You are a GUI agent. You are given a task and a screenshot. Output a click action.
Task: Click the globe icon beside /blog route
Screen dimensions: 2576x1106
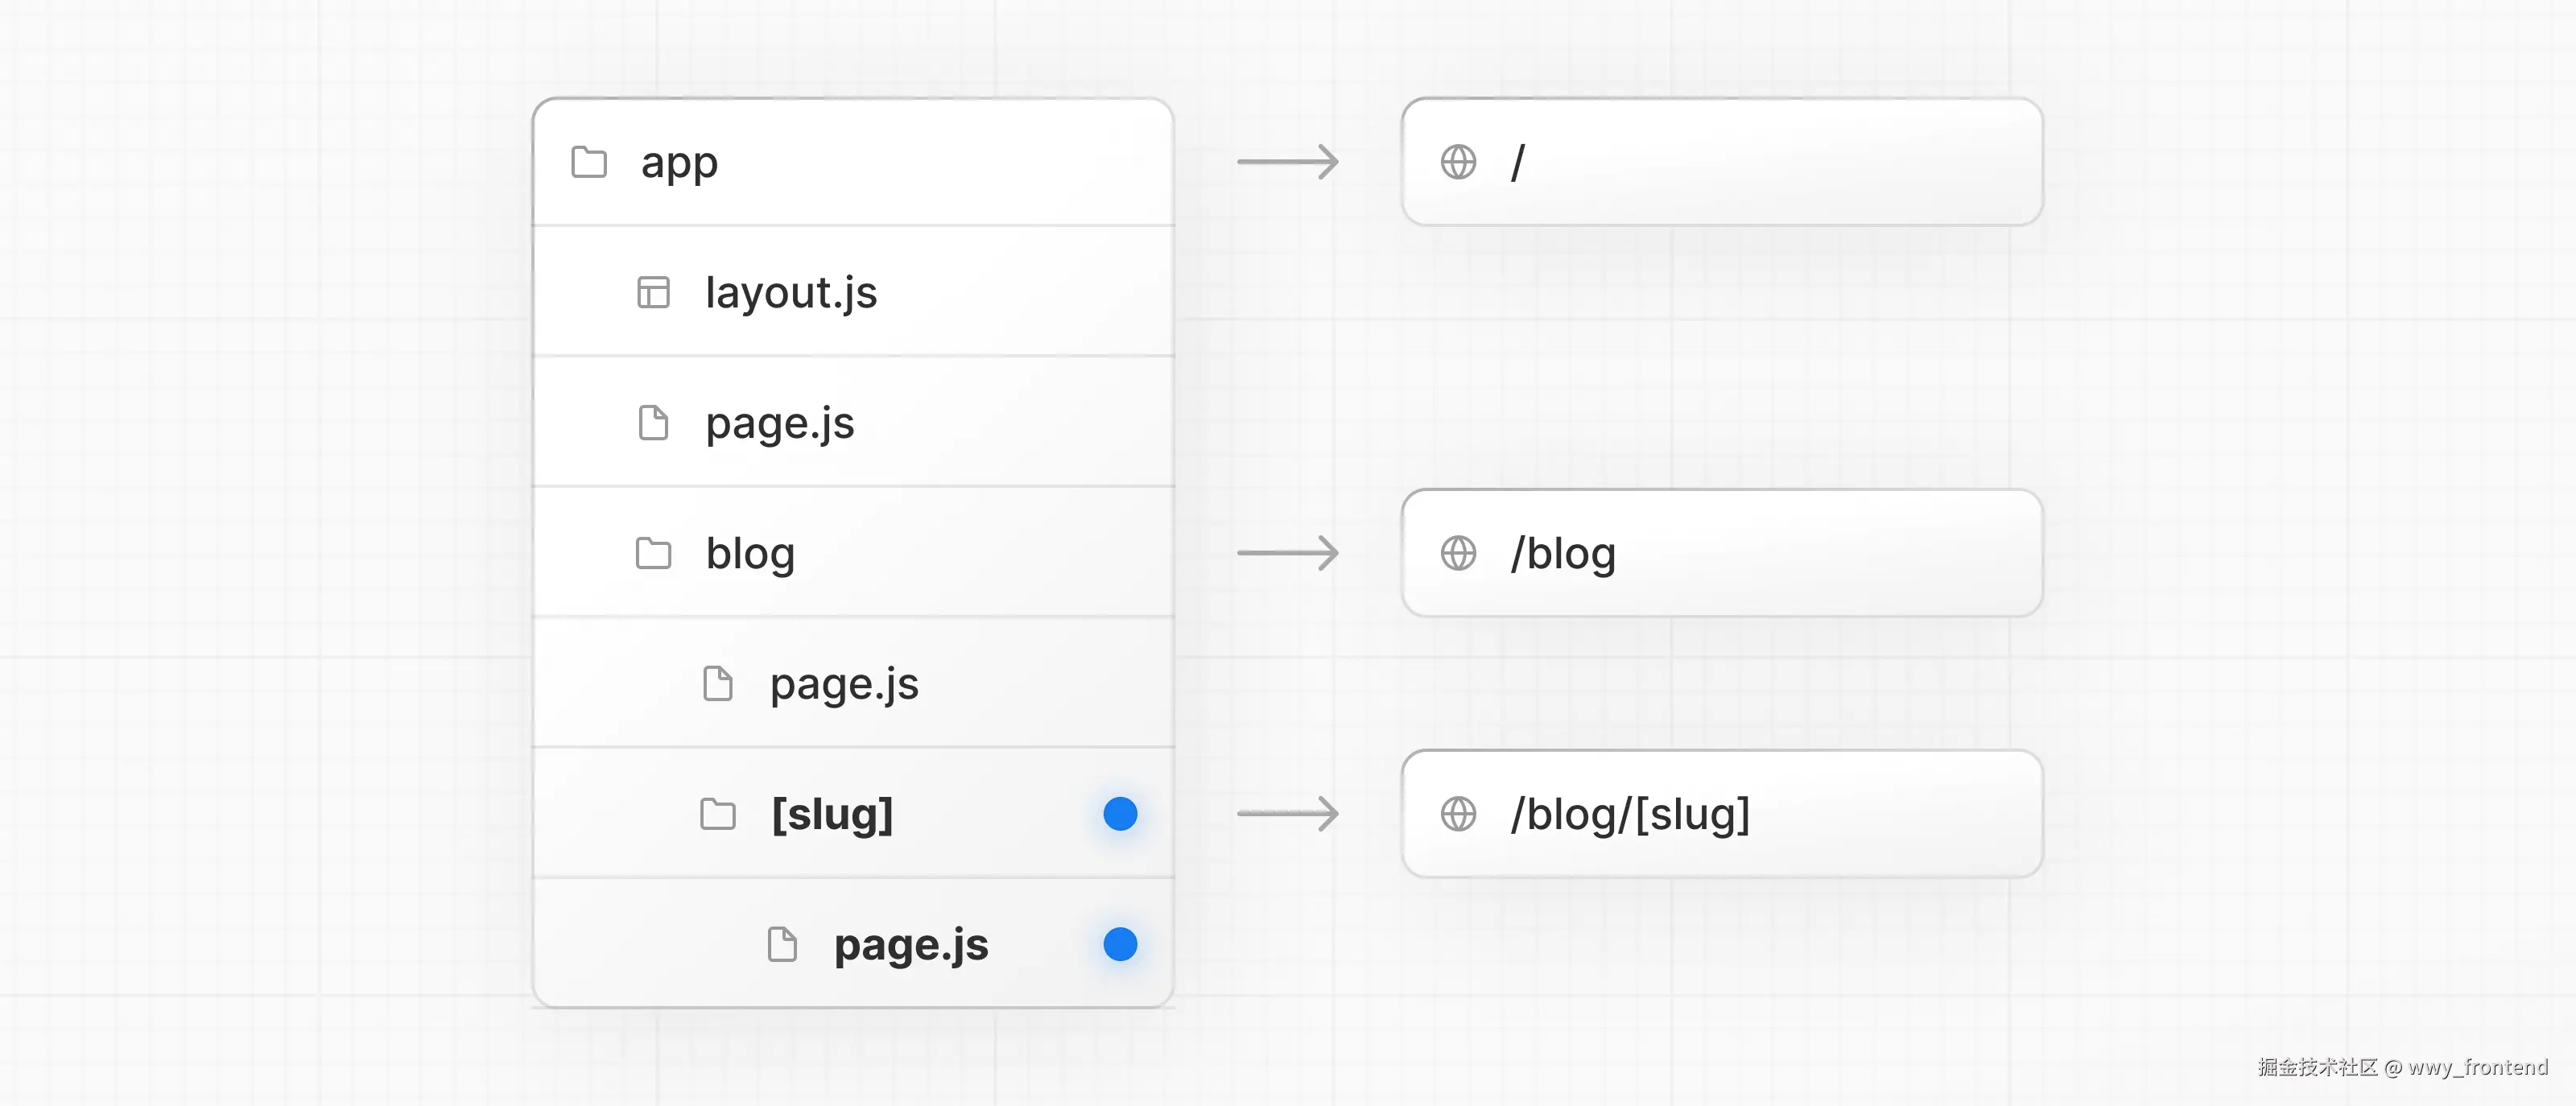pyautogui.click(x=1458, y=553)
